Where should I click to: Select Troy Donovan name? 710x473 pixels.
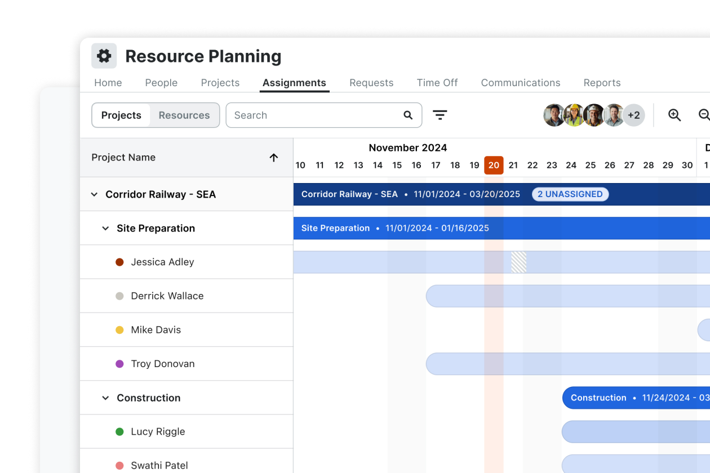coord(163,364)
